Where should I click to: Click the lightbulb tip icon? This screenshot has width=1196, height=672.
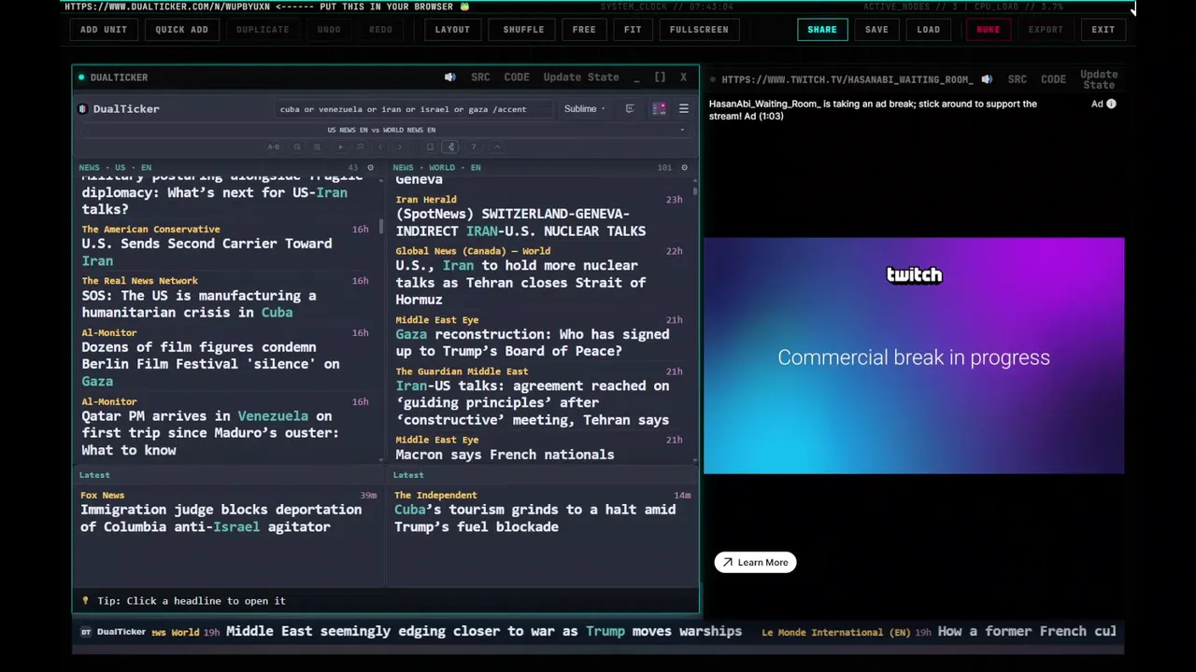coord(85,601)
